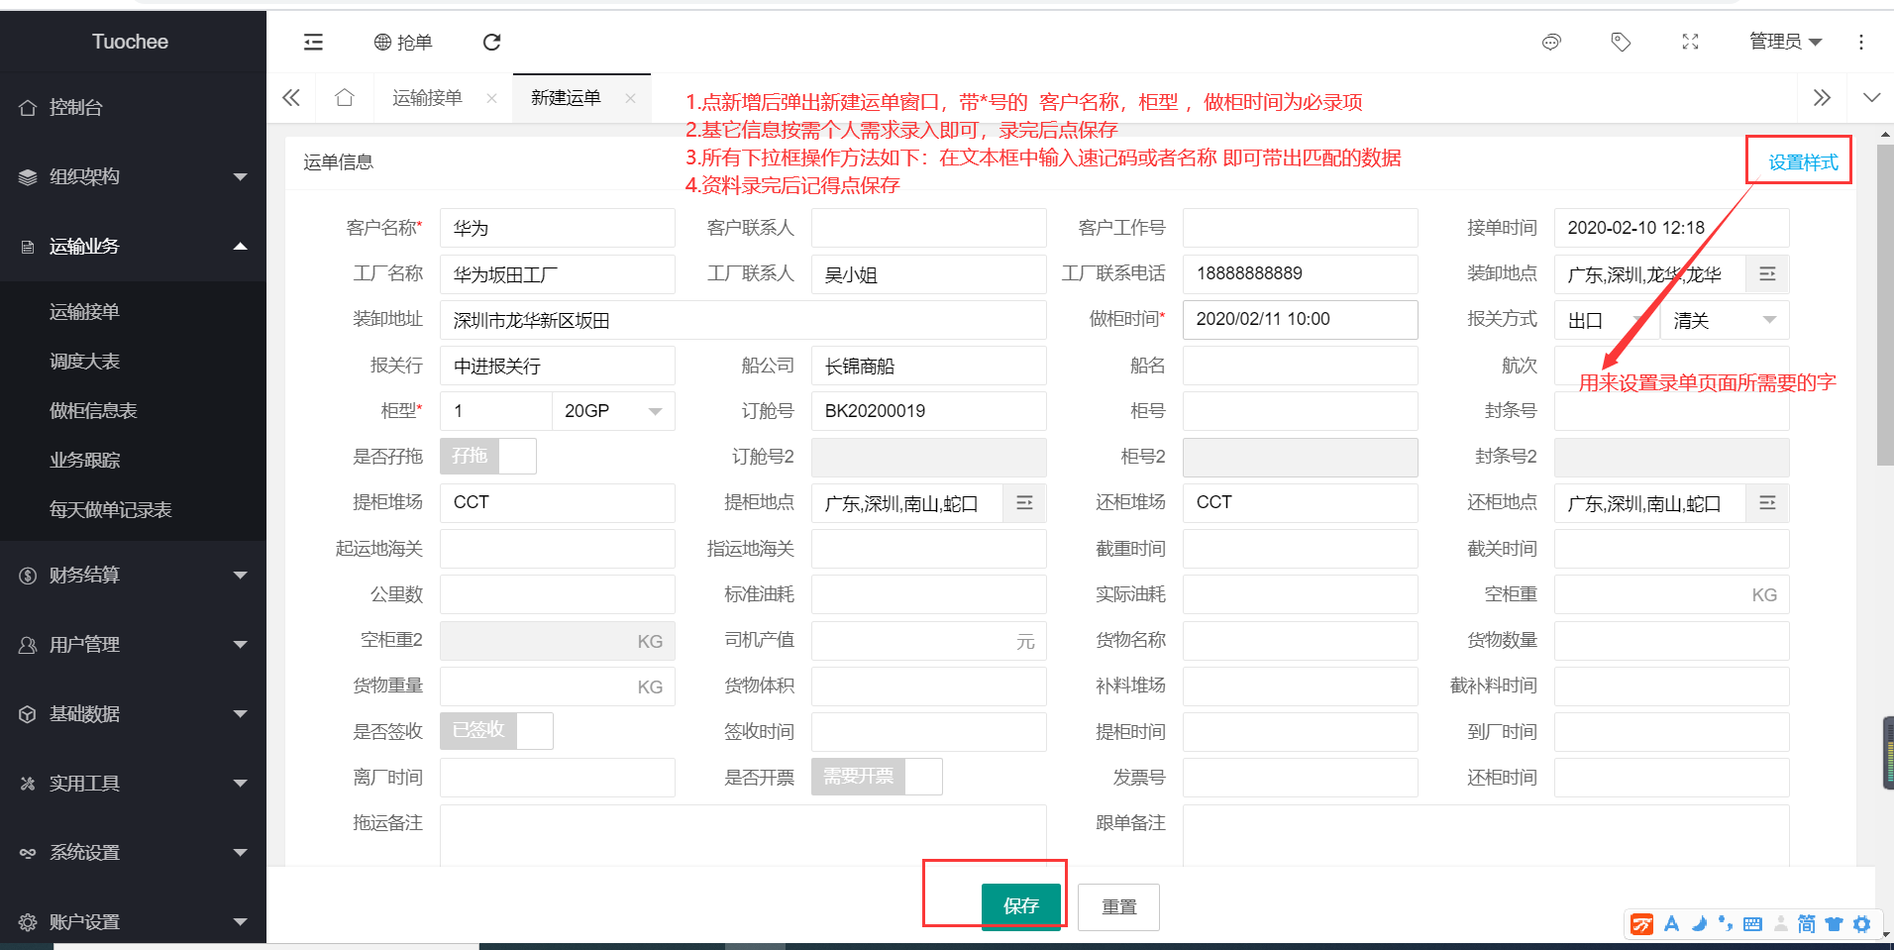Open 运输接单 in the sidebar
The height and width of the screenshot is (950, 1894).
(133, 311)
